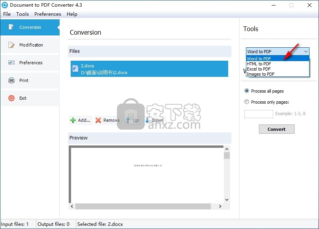Click 'Output files: 0' status entry
This screenshot has width=319, height=229.
coord(54,224)
